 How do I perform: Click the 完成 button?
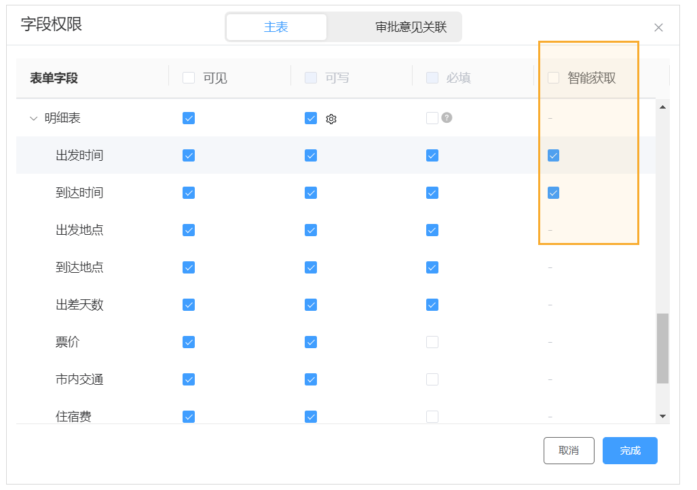[x=630, y=451]
